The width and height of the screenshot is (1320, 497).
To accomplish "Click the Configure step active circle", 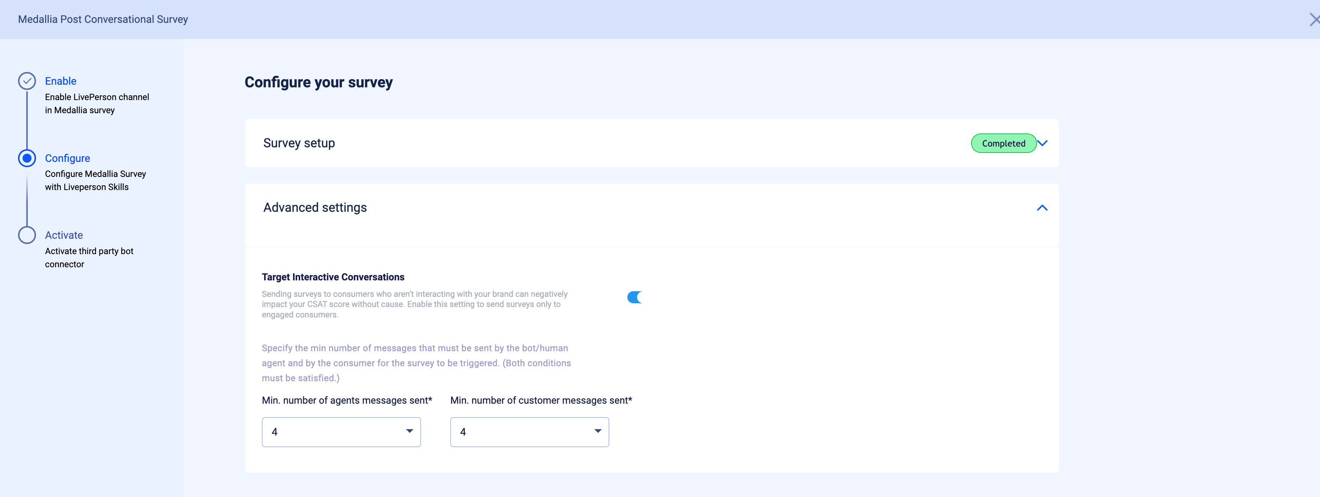I will tap(27, 158).
